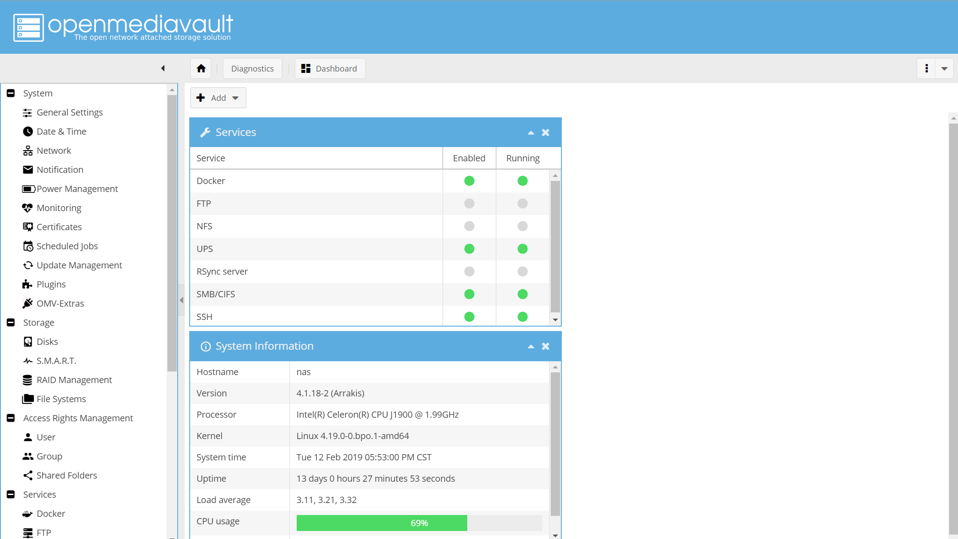Select Network in the system tree
This screenshot has width=958, height=539.
[x=54, y=151]
